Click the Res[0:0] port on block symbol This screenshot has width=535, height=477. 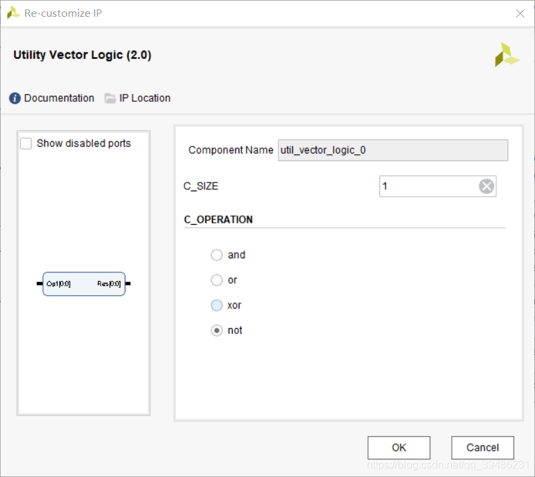pyautogui.click(x=109, y=284)
